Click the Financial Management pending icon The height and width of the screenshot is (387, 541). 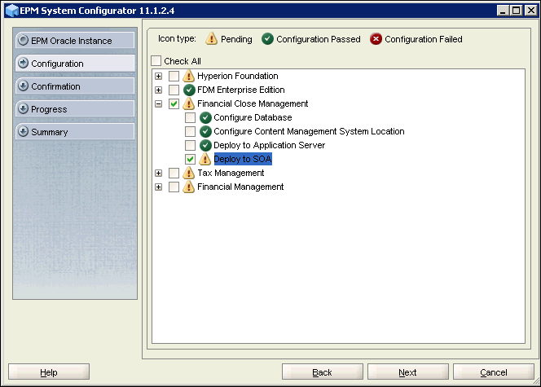[188, 187]
